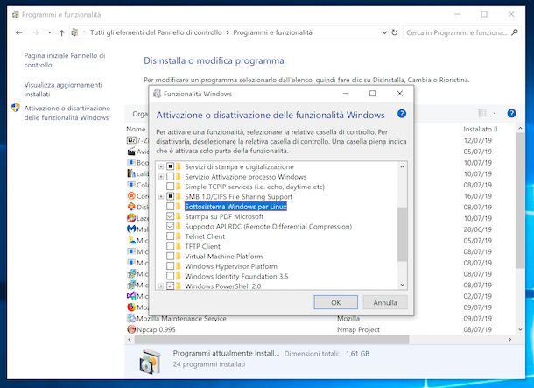Expand Servizi di stampa e digitalizzazione node
Image resolution: width=534 pixels, height=388 pixels.
click(161, 167)
